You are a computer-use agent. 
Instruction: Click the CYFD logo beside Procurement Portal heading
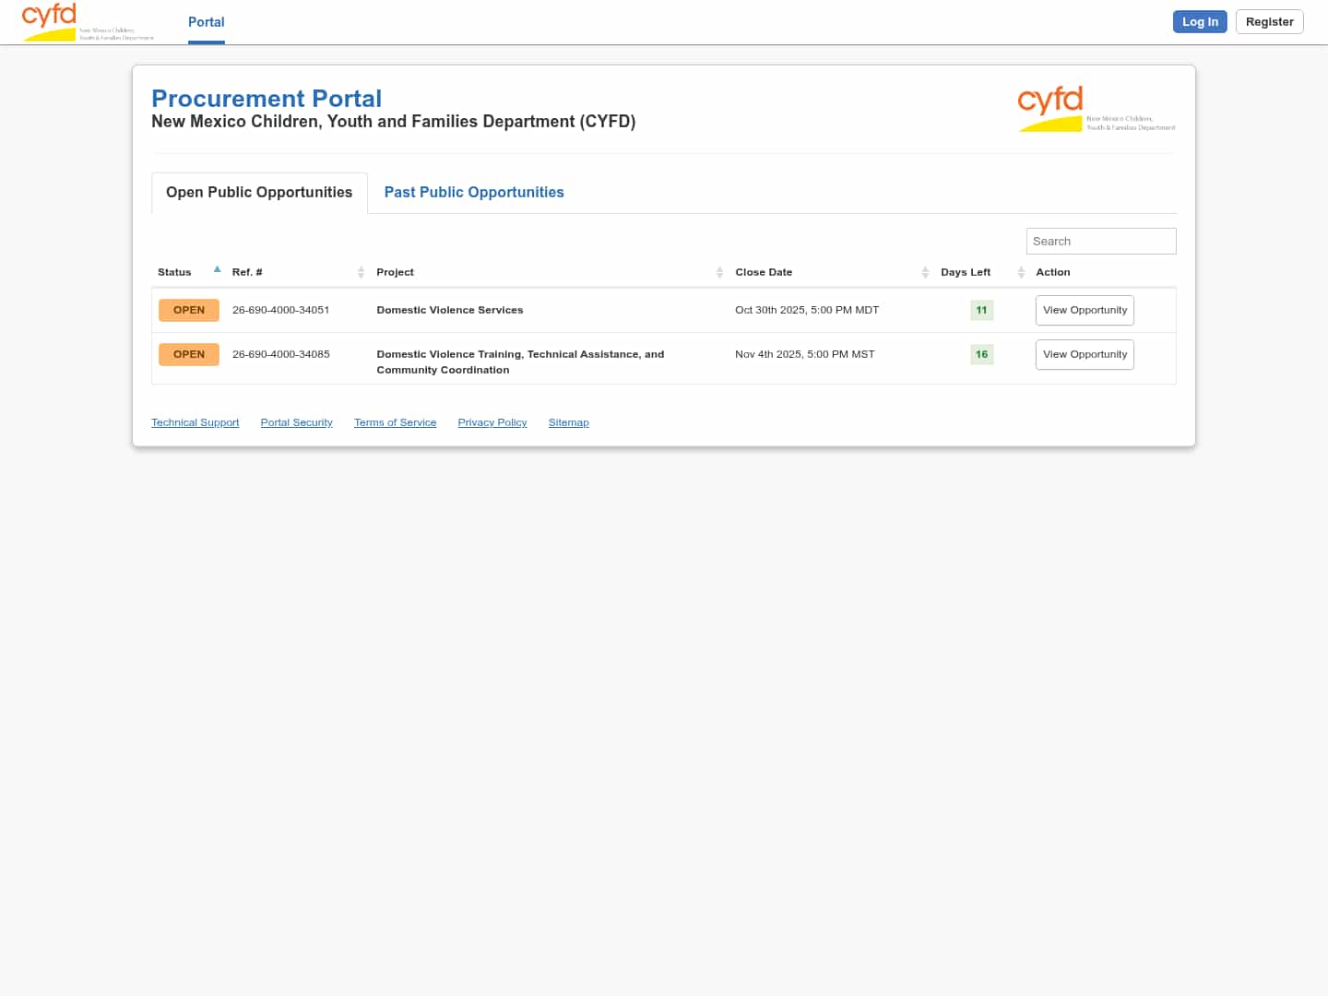(1096, 109)
